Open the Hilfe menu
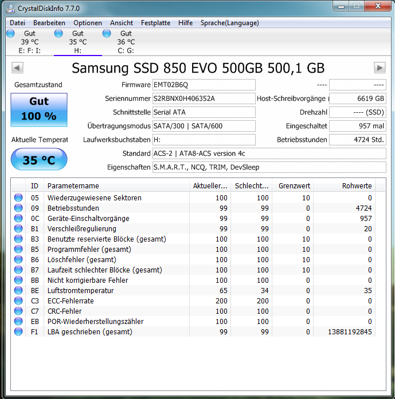 (x=185, y=23)
